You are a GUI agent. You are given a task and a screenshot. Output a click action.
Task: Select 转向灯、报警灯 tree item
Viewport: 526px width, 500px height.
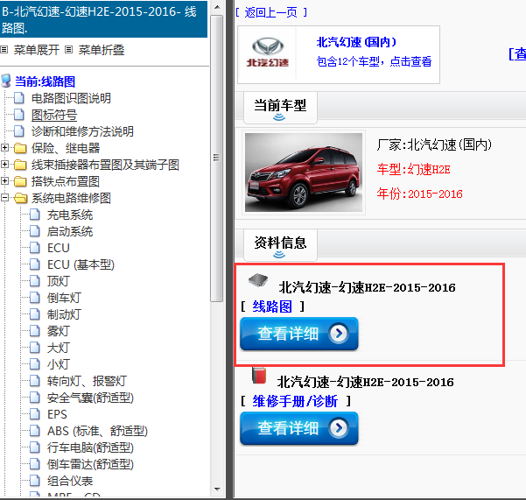pyautogui.click(x=87, y=381)
